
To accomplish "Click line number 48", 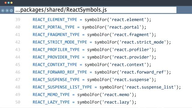I will click(18, 87).
